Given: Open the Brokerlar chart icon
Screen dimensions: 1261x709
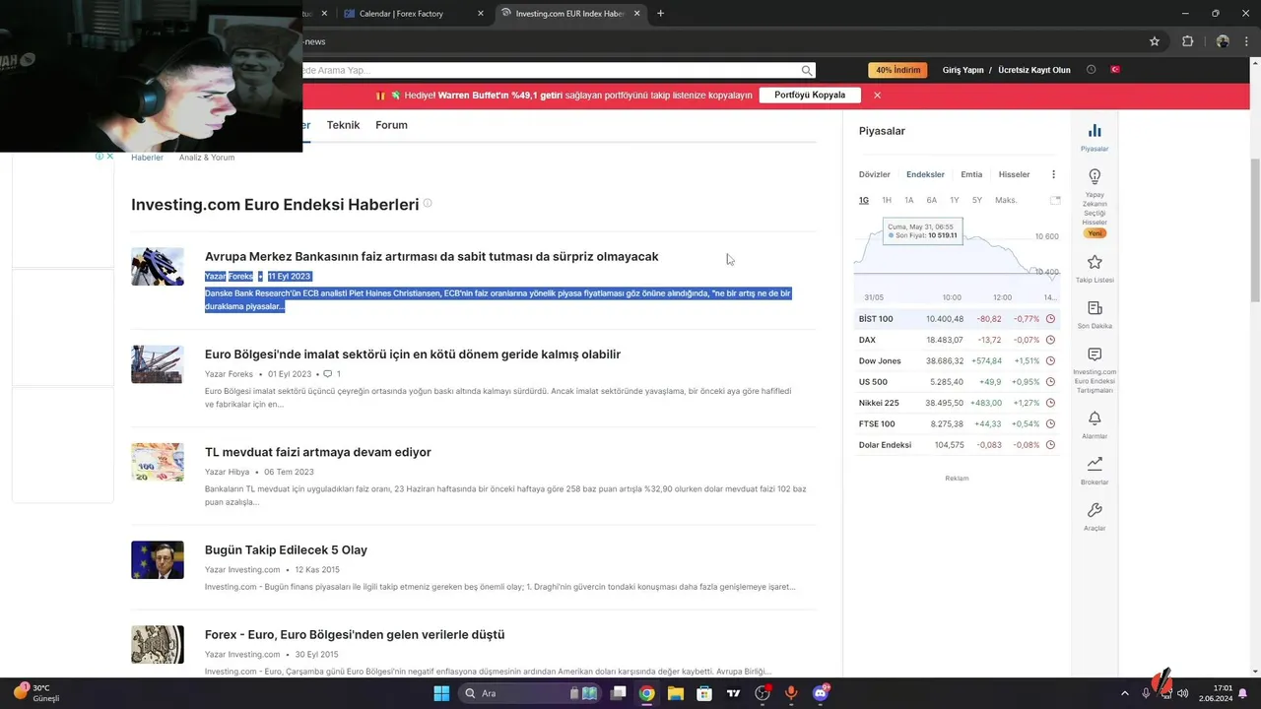Looking at the screenshot, I should coord(1095,464).
